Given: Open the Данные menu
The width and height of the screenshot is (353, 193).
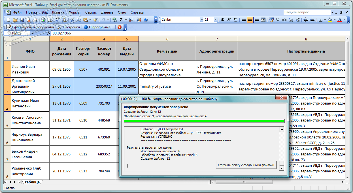Looking at the screenshot, I should (x=107, y=12).
